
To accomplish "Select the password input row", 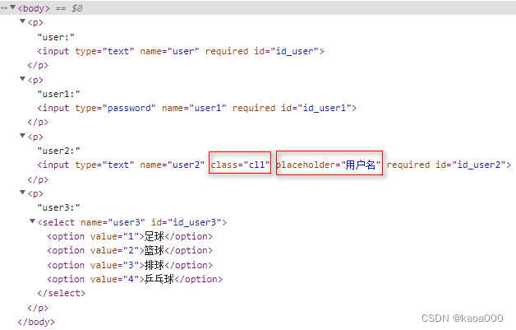I will (x=197, y=108).
